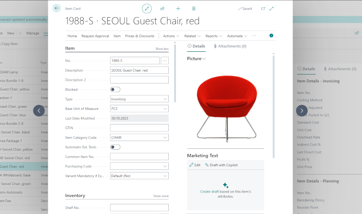Open the Share options for this item card
Screen dimensions: 362x214
(x=162, y=8)
